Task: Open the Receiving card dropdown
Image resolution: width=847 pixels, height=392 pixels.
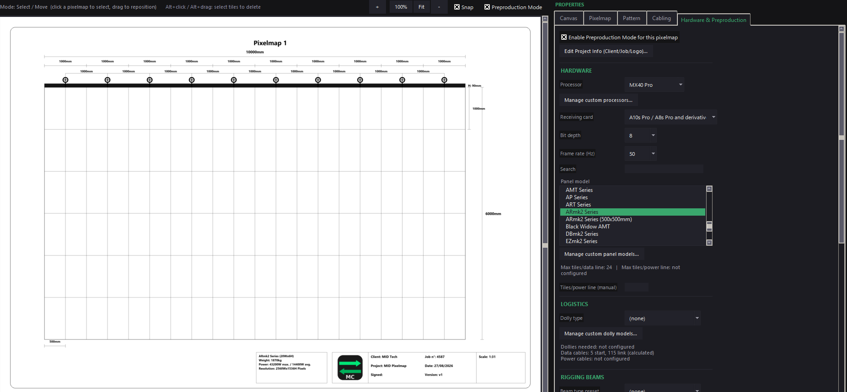Action: [x=670, y=117]
